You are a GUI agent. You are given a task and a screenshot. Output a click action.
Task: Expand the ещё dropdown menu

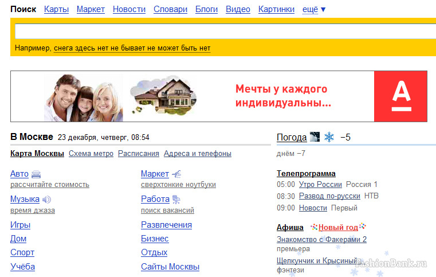pos(313,10)
